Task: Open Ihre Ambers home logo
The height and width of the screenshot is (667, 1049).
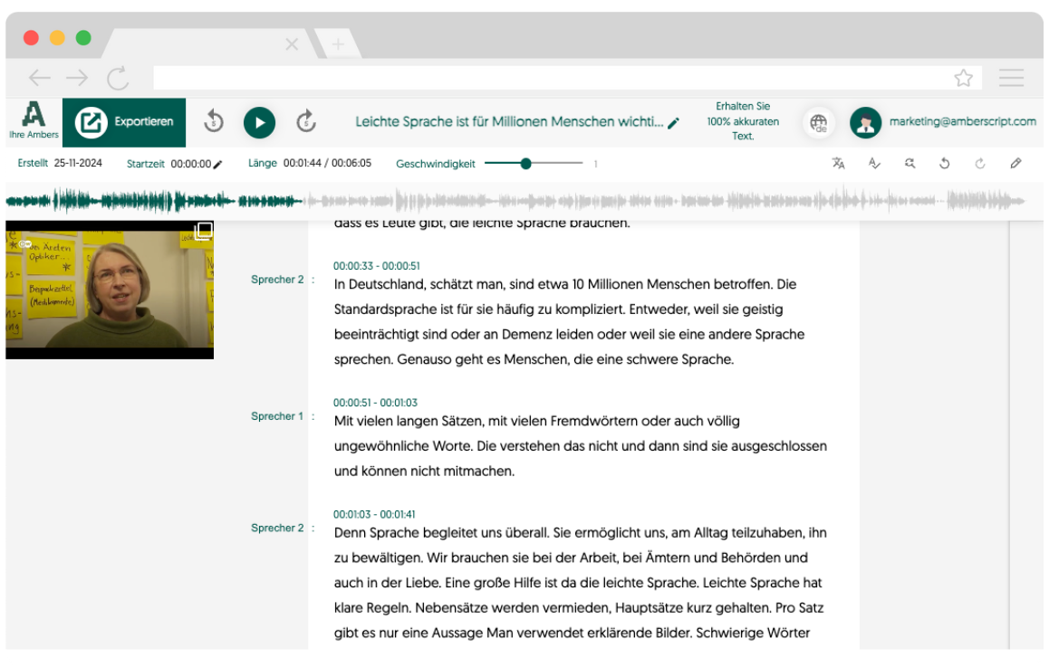Action: coord(34,121)
